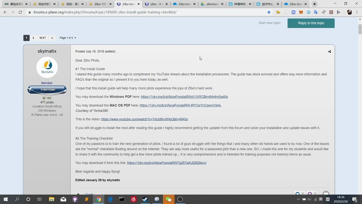Click skymatix's Skymatix avatar image
The image size is (362, 204).
click(47, 67)
